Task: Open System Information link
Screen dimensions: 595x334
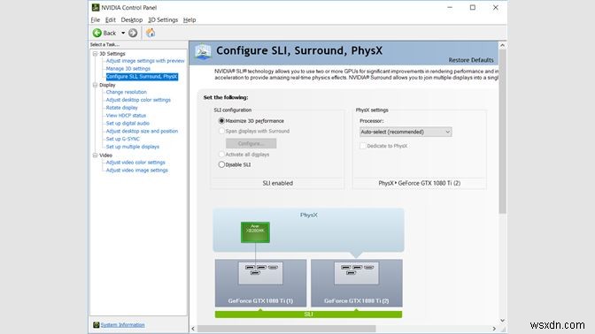Action: pos(122,325)
